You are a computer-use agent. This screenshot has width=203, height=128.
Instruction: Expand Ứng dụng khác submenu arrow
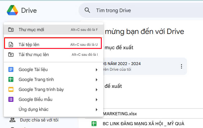pos(97,110)
